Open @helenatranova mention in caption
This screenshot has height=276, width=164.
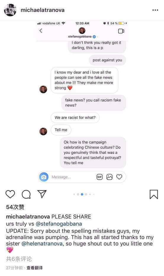click(x=42, y=244)
